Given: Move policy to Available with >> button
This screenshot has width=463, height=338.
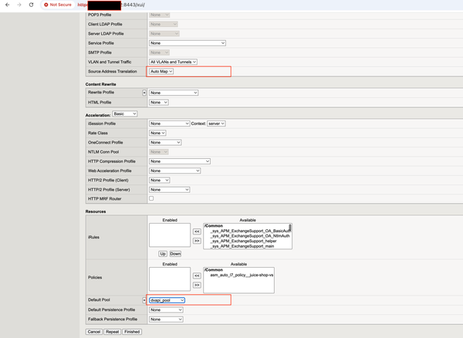Looking at the screenshot, I should coord(197,286).
